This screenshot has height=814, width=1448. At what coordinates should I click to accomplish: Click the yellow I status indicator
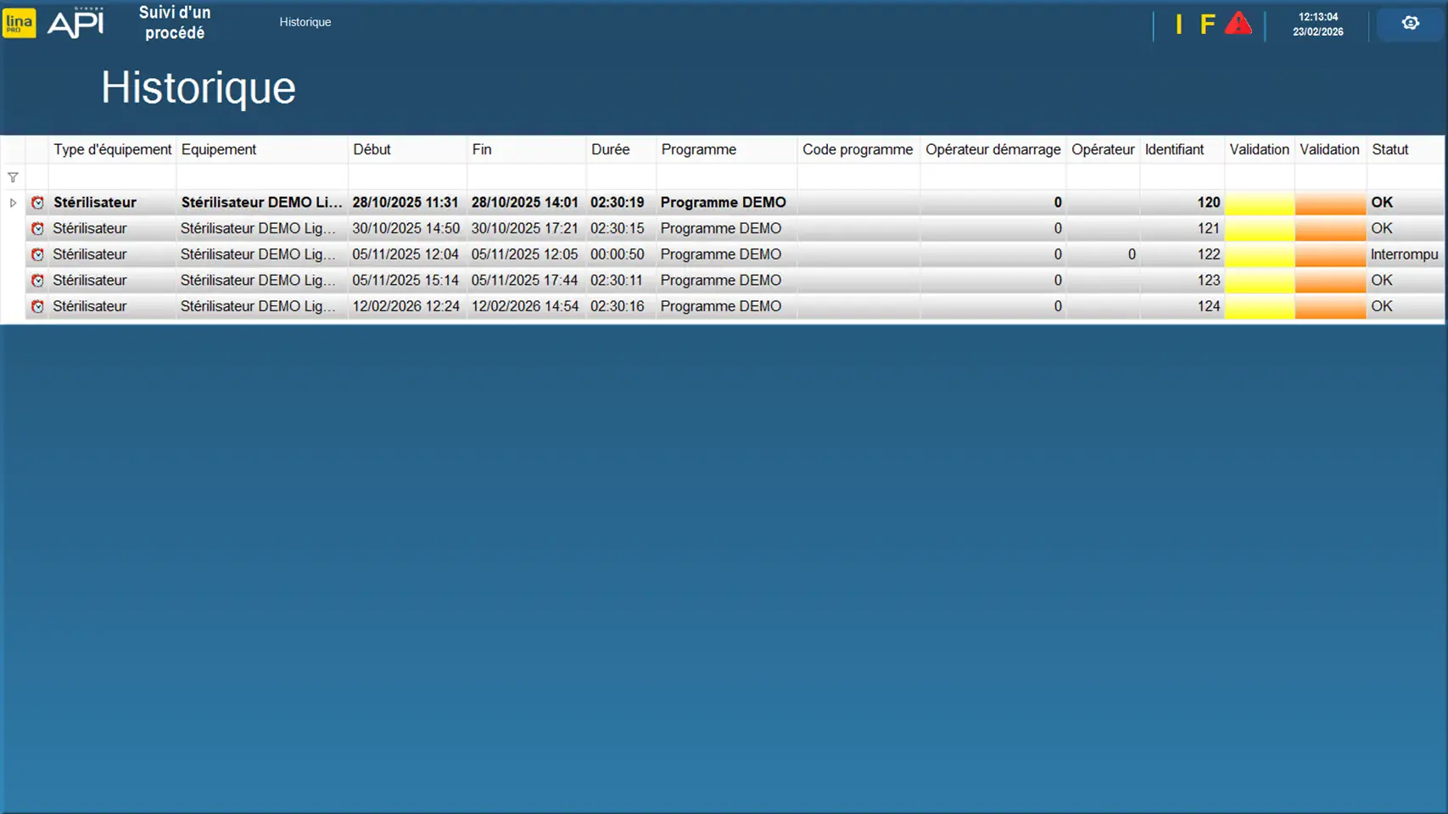(x=1178, y=24)
